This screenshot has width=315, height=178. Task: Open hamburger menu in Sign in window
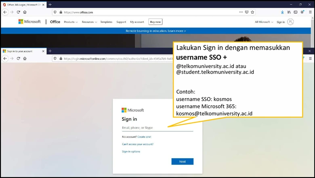pyautogui.click(x=310, y=58)
